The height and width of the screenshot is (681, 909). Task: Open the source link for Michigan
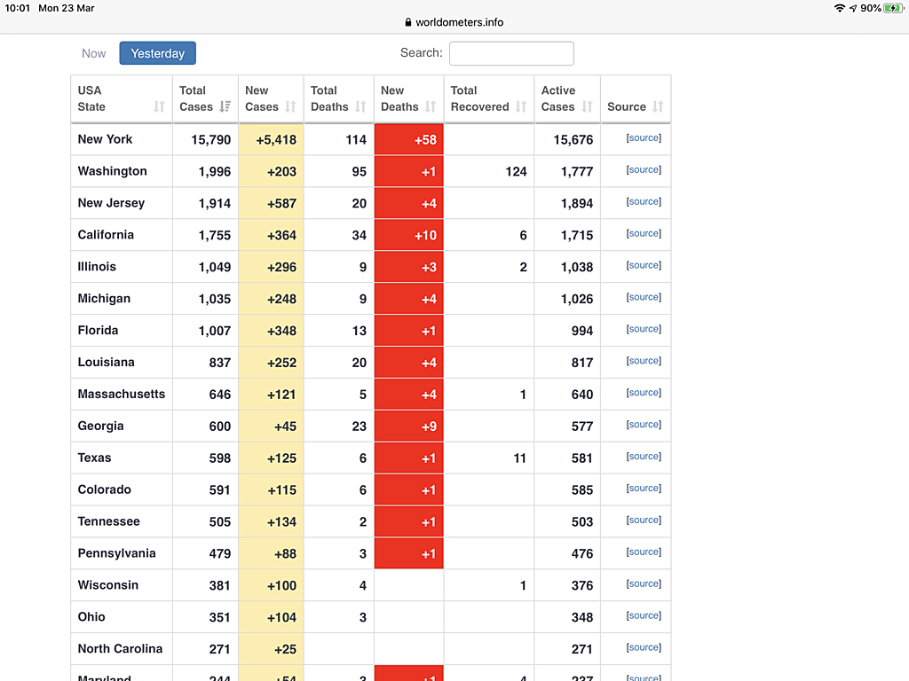point(644,297)
